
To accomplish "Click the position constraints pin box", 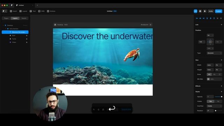I will [210, 42].
